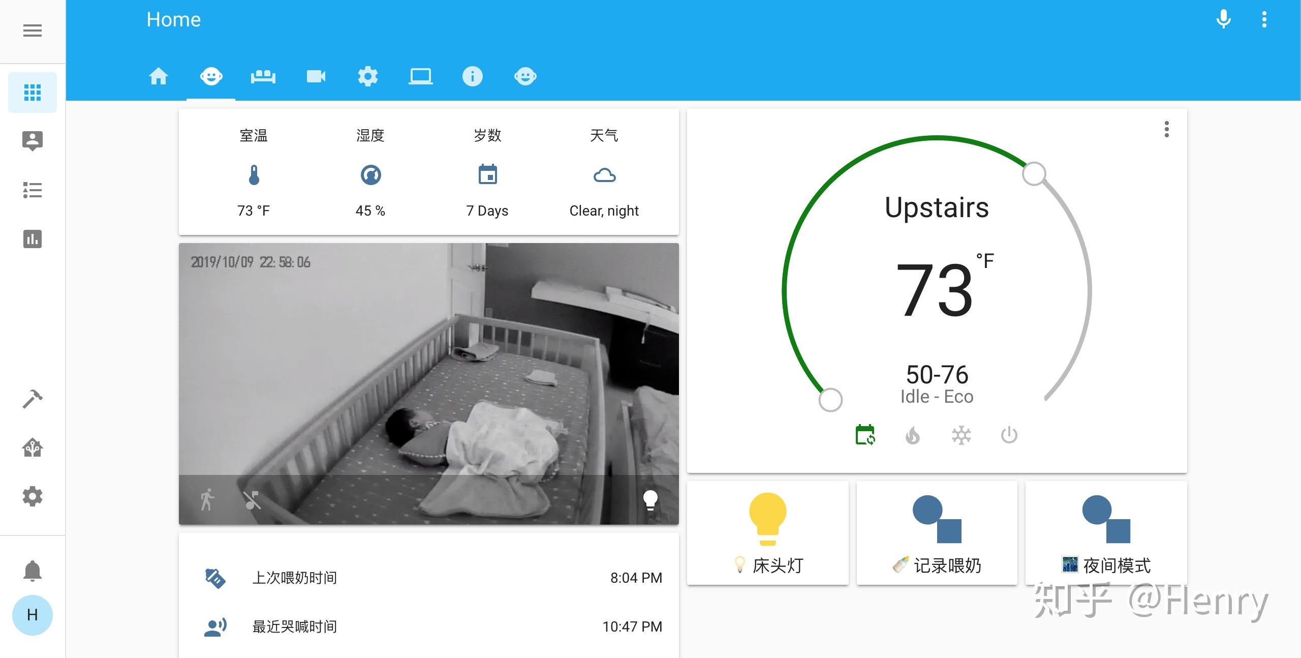The width and height of the screenshot is (1301, 658).
Task: Click the thermostat power off icon
Action: pos(1009,435)
